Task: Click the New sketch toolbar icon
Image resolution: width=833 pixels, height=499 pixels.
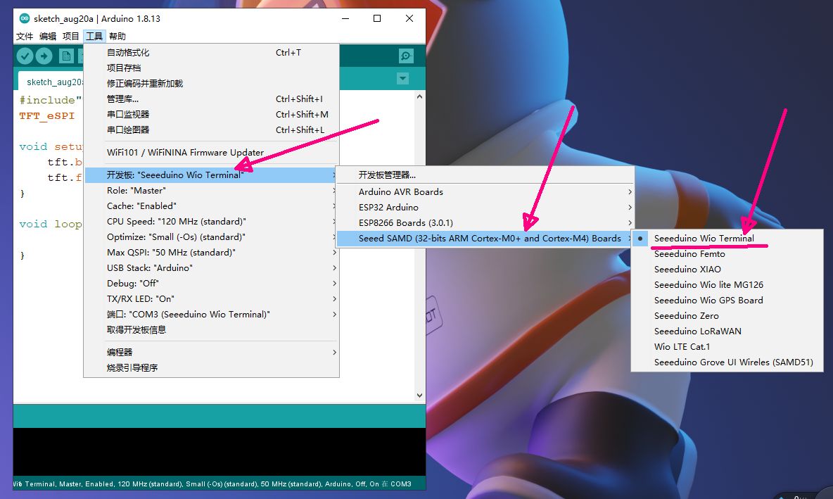Action: pyautogui.click(x=66, y=56)
